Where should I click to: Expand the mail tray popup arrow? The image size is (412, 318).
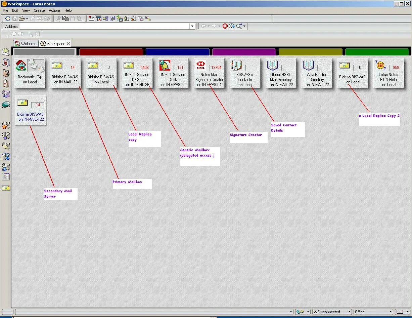click(x=407, y=312)
